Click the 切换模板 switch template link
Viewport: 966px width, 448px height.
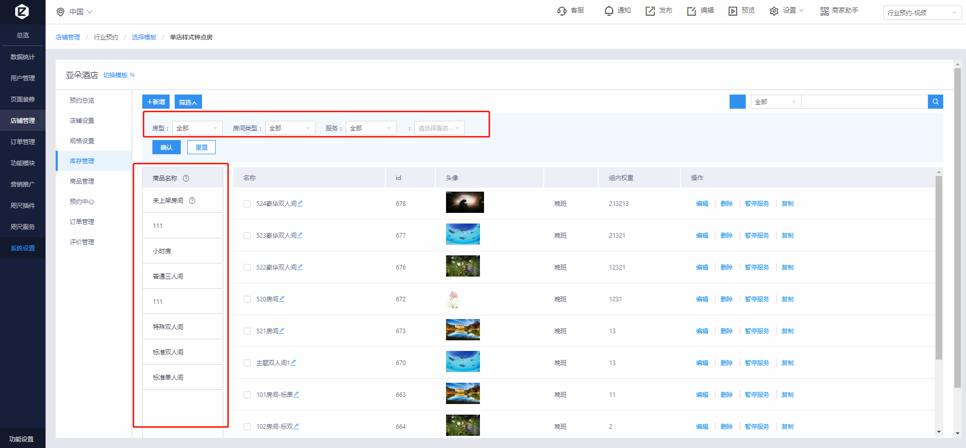click(x=119, y=75)
